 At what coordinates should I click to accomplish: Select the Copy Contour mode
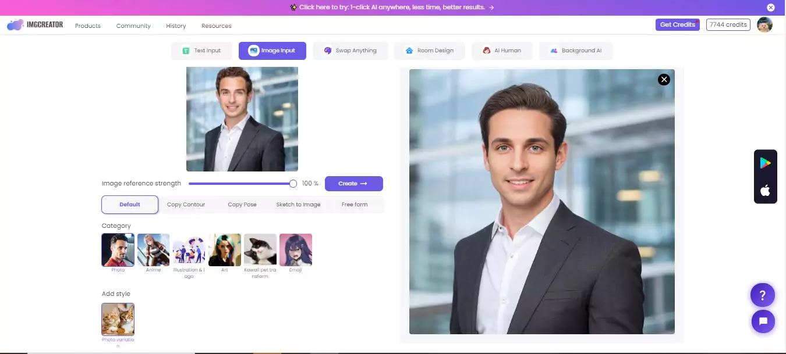click(186, 205)
